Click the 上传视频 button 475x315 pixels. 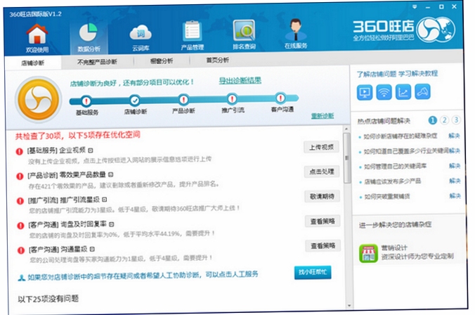[x=321, y=147]
